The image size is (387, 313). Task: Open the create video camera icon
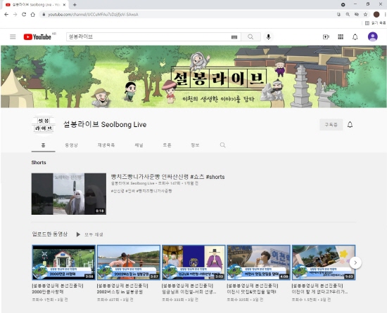coord(326,37)
